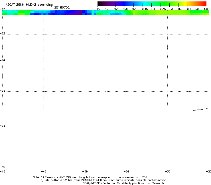Click the colorbar label -0.3
Image resolution: width=211 pixels, height=185 pixels.
coord(170,9)
